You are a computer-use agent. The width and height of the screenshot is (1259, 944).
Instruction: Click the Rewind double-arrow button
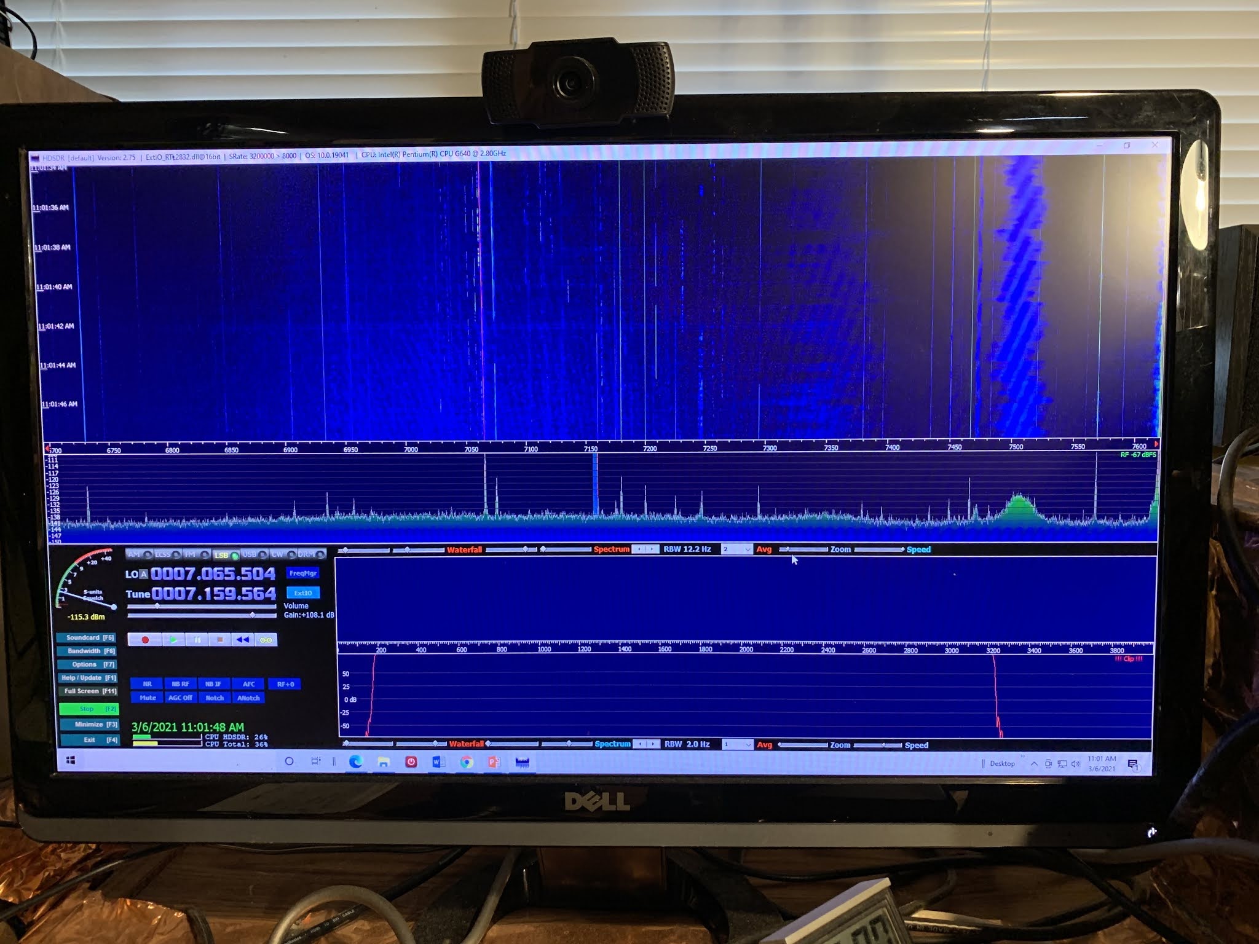[243, 640]
